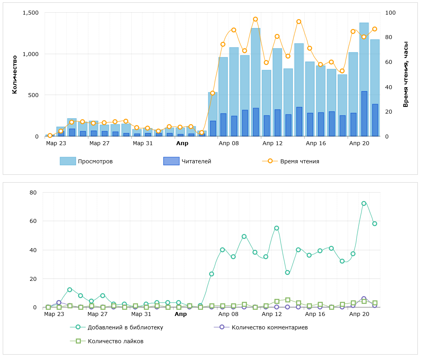The height and width of the screenshot is (357, 421).
Task: Click the orange Время чтения legend marker
Action: point(270,161)
